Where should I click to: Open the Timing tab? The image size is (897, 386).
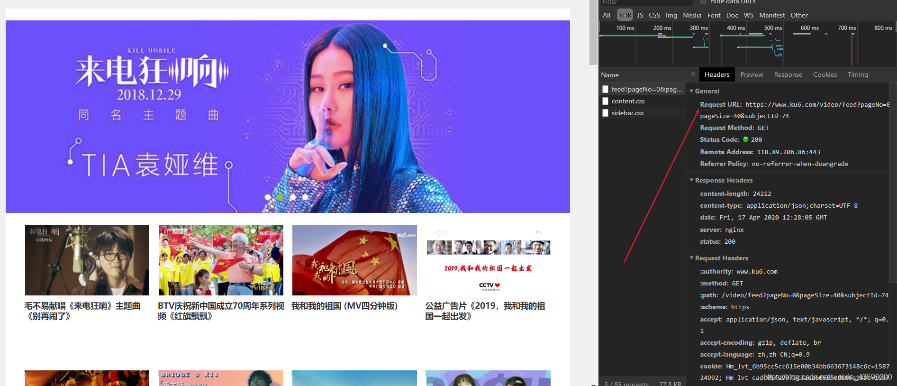pyautogui.click(x=858, y=74)
